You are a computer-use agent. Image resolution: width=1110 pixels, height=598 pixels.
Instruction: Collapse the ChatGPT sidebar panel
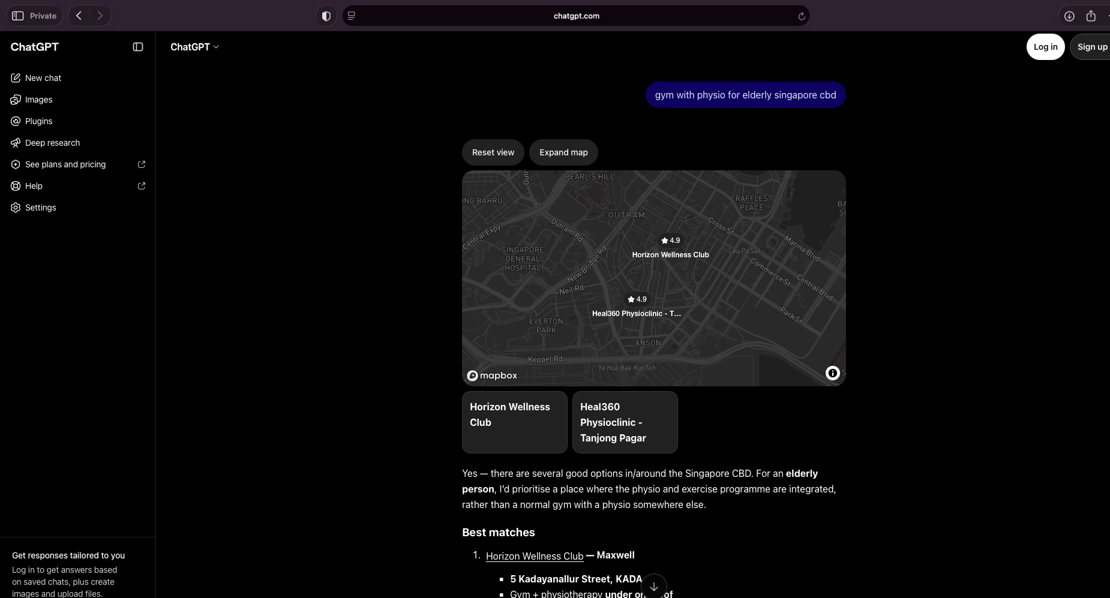pyautogui.click(x=138, y=47)
